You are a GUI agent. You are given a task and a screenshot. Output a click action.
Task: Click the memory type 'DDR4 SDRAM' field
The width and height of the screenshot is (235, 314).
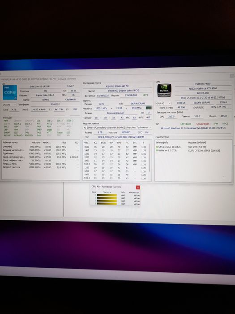138,104
